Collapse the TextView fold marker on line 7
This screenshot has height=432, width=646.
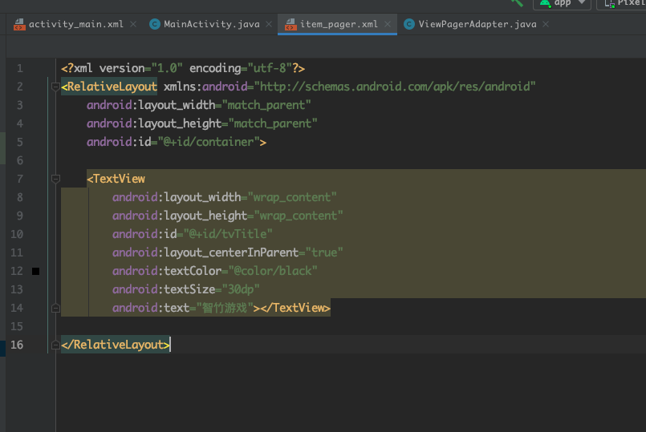click(55, 179)
